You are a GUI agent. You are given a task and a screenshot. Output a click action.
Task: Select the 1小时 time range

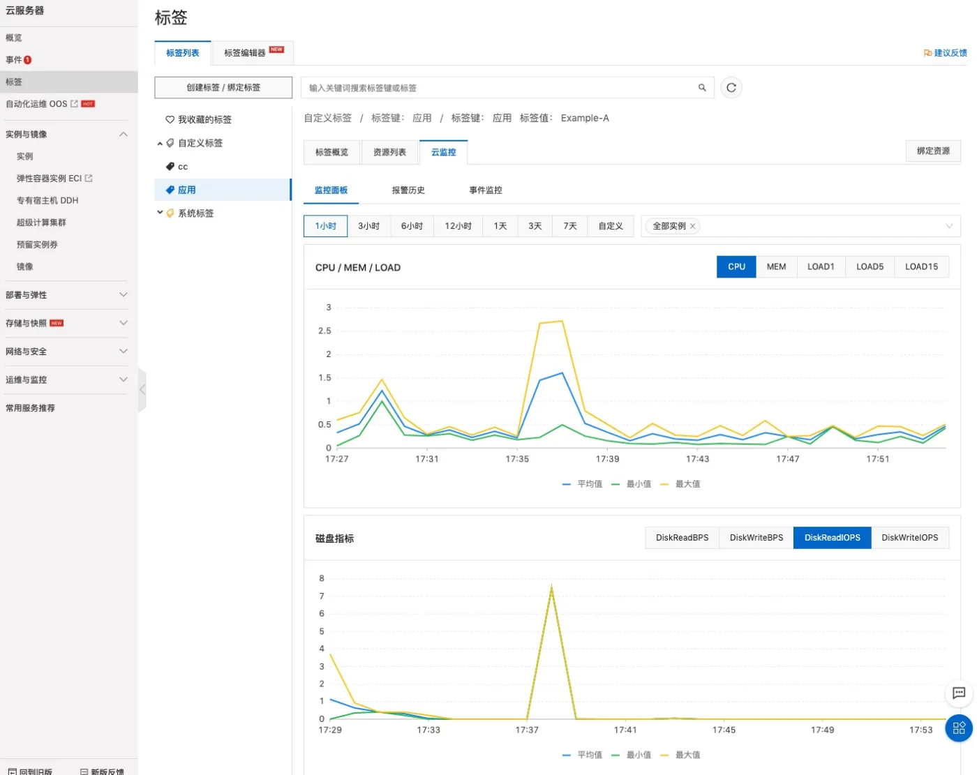click(x=326, y=226)
